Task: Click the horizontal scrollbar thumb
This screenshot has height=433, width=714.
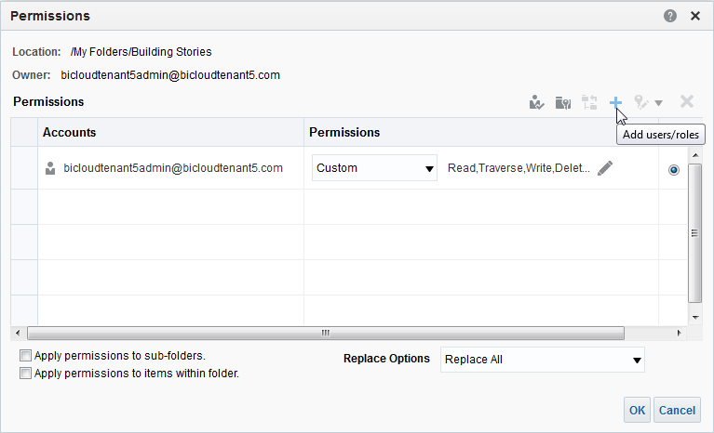Action: pos(326,333)
